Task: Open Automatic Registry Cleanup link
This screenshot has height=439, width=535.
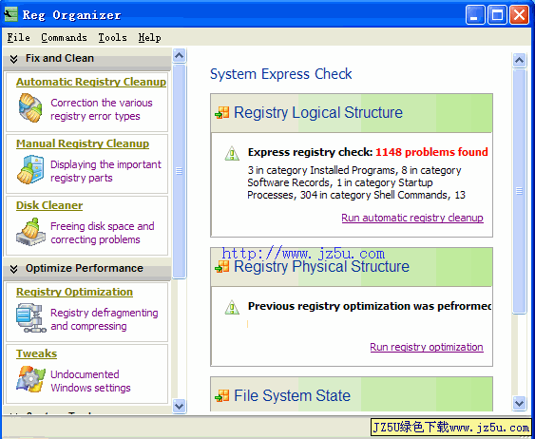Action: coord(91,82)
